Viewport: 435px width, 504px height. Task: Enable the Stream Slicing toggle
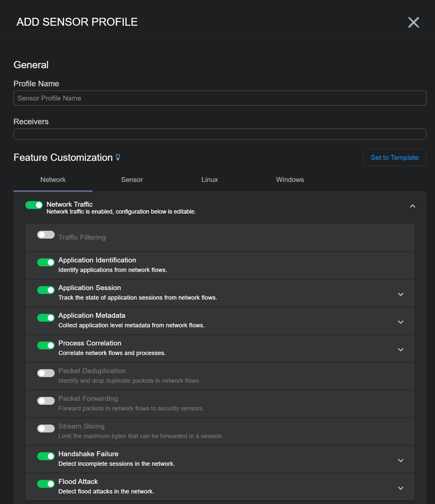coord(46,429)
